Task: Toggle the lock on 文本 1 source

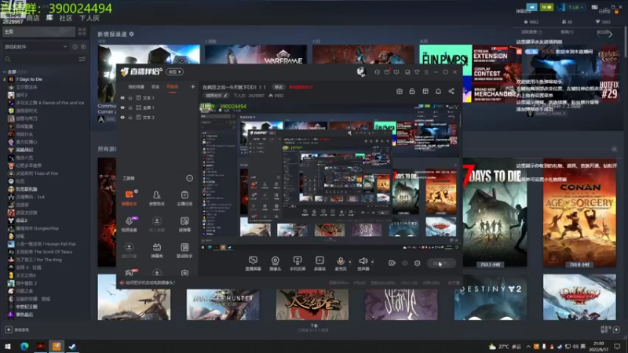Action: tap(130, 97)
